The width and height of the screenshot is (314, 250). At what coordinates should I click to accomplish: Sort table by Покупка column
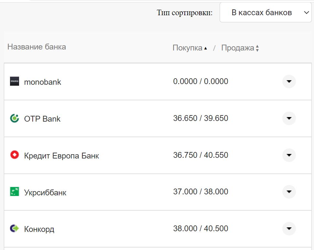189,48
